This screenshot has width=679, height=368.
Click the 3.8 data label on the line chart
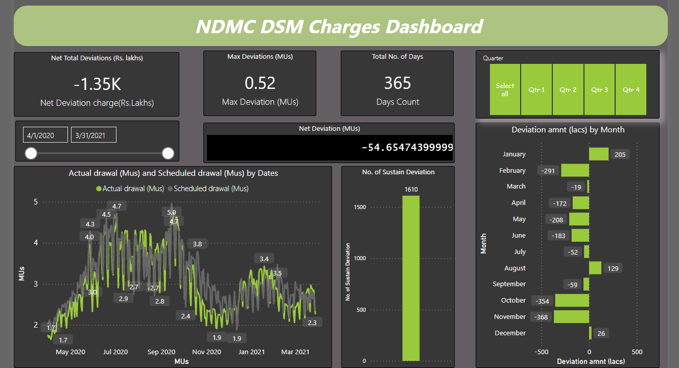click(197, 244)
